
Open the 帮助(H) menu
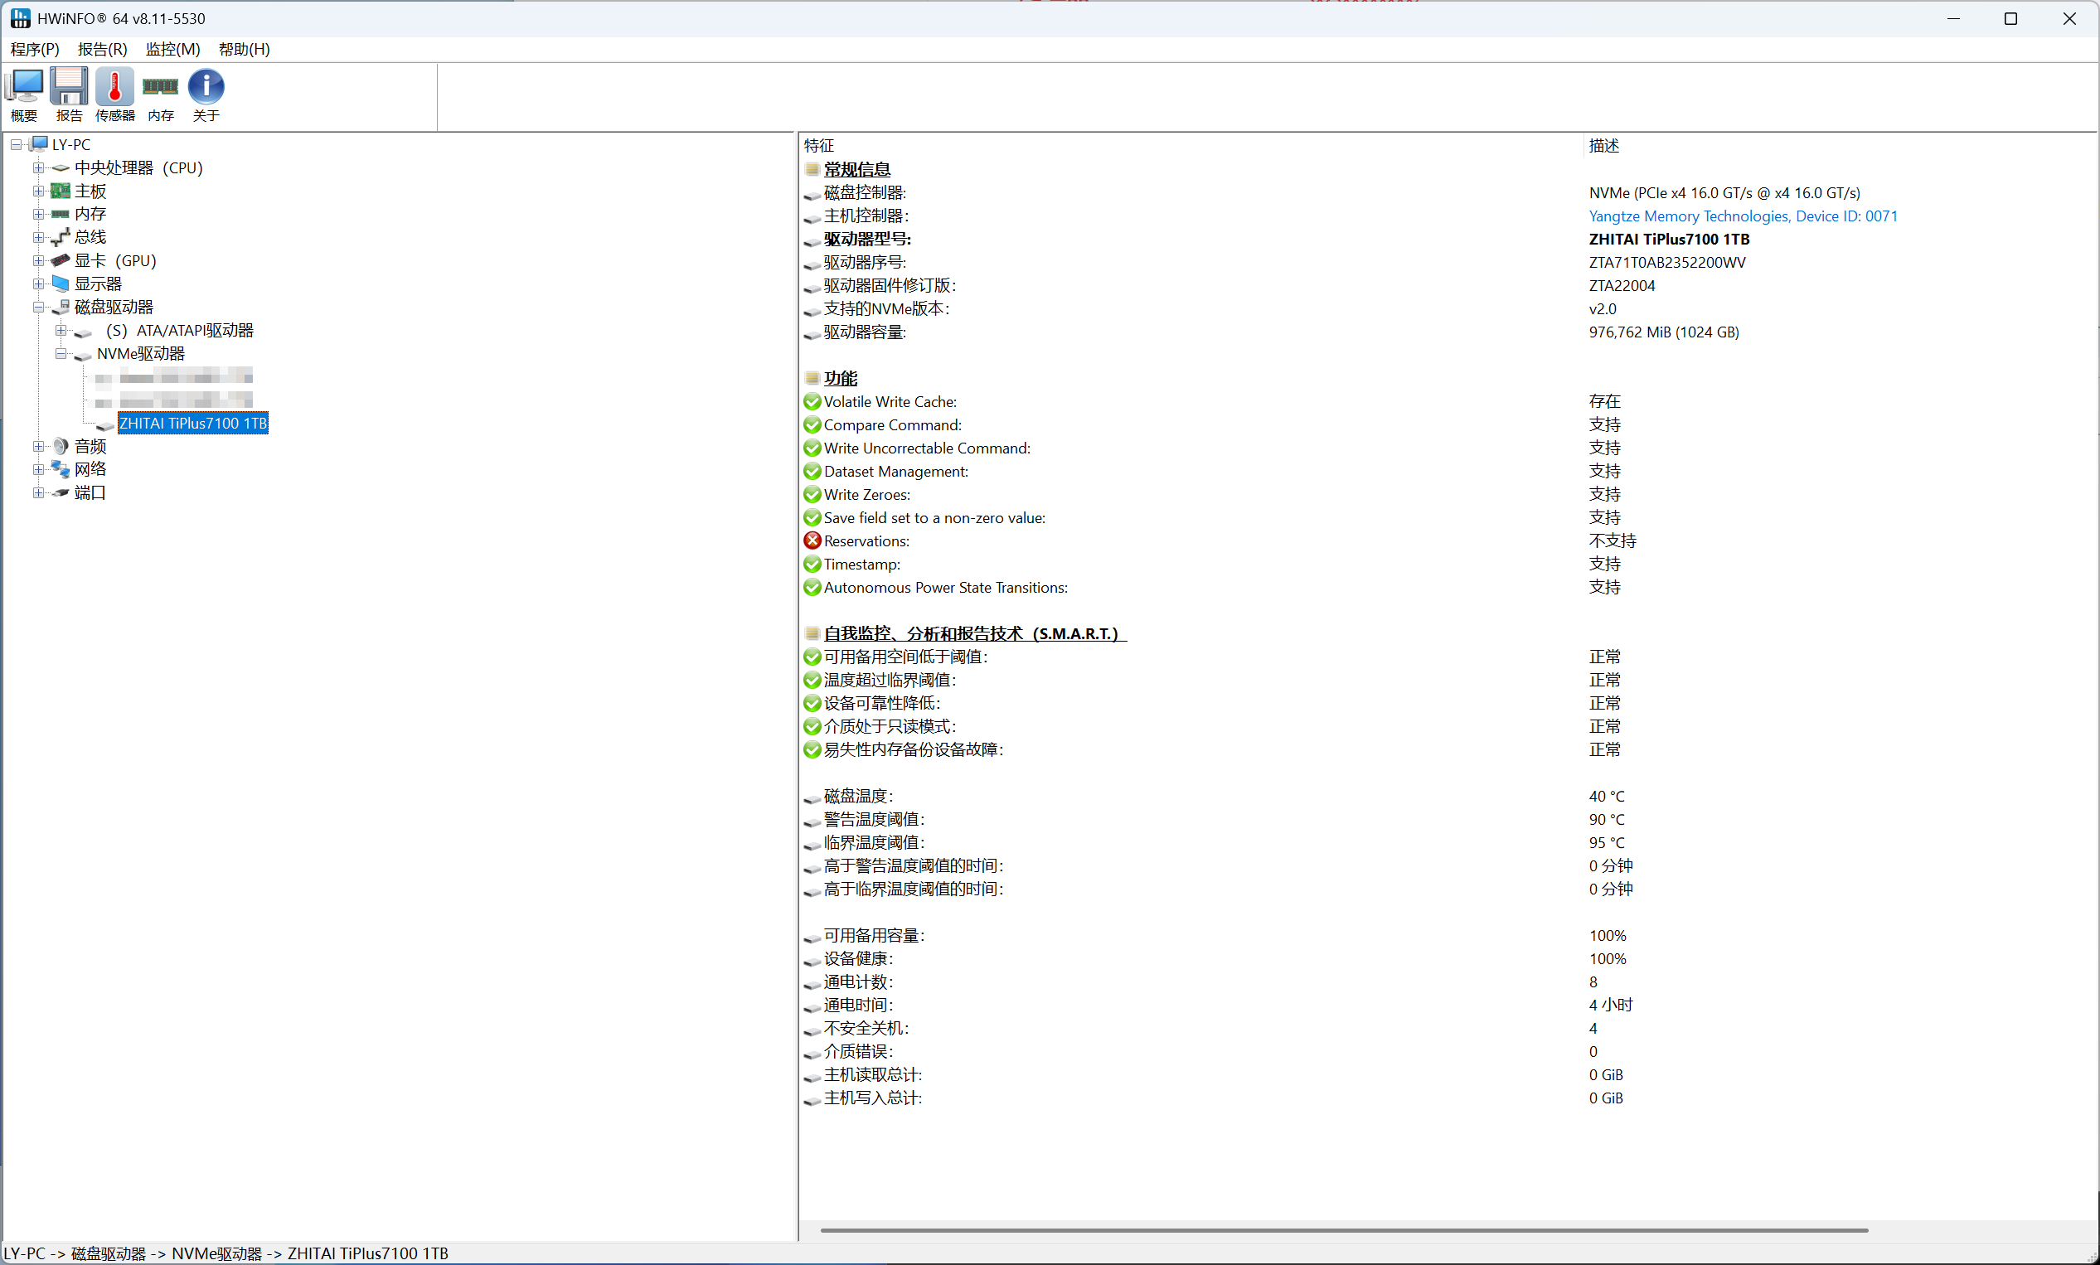coord(245,50)
